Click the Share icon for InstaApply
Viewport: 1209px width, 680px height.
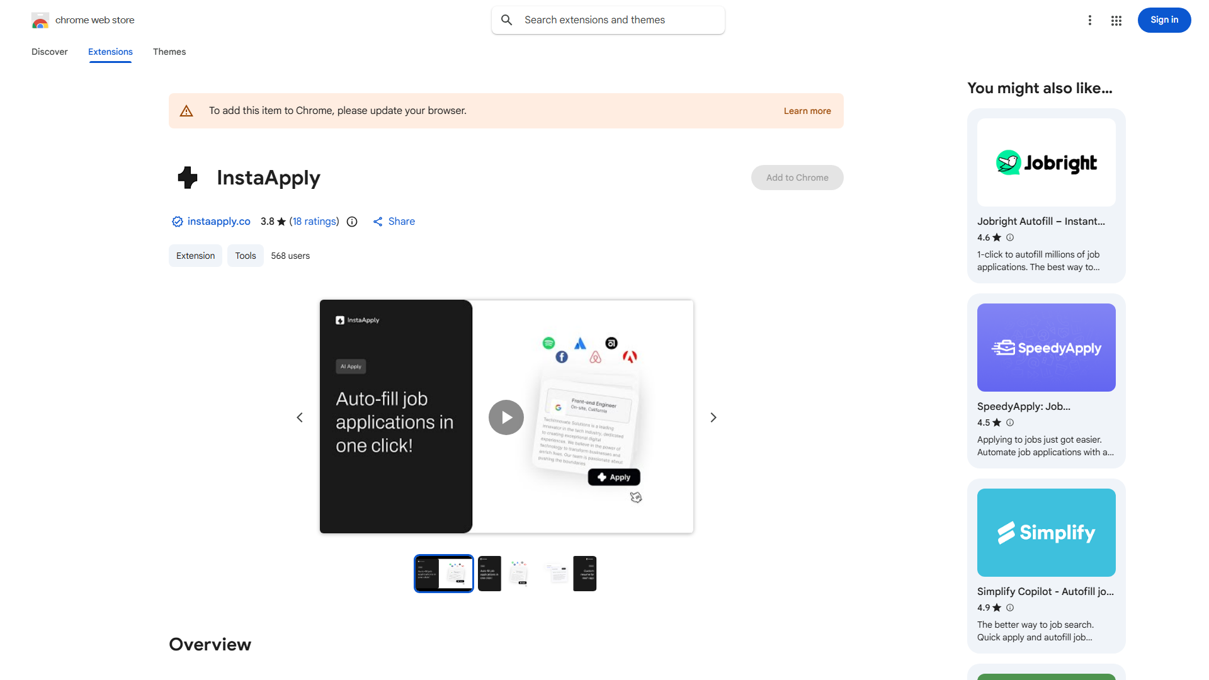[378, 222]
